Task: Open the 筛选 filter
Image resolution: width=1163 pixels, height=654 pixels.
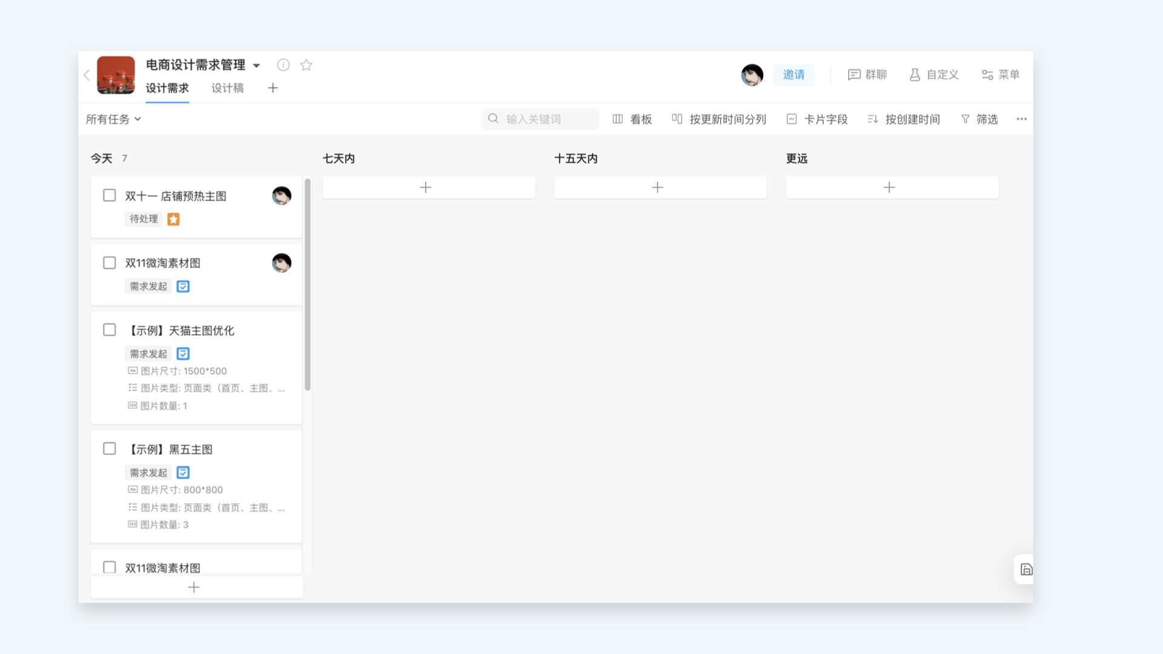Action: coord(979,119)
